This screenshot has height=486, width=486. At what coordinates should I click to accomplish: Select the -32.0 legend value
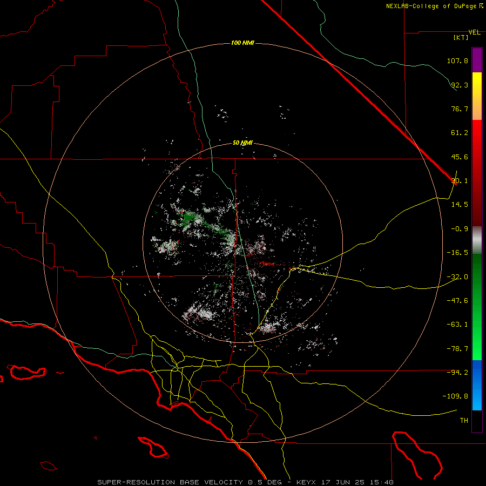click(x=457, y=277)
